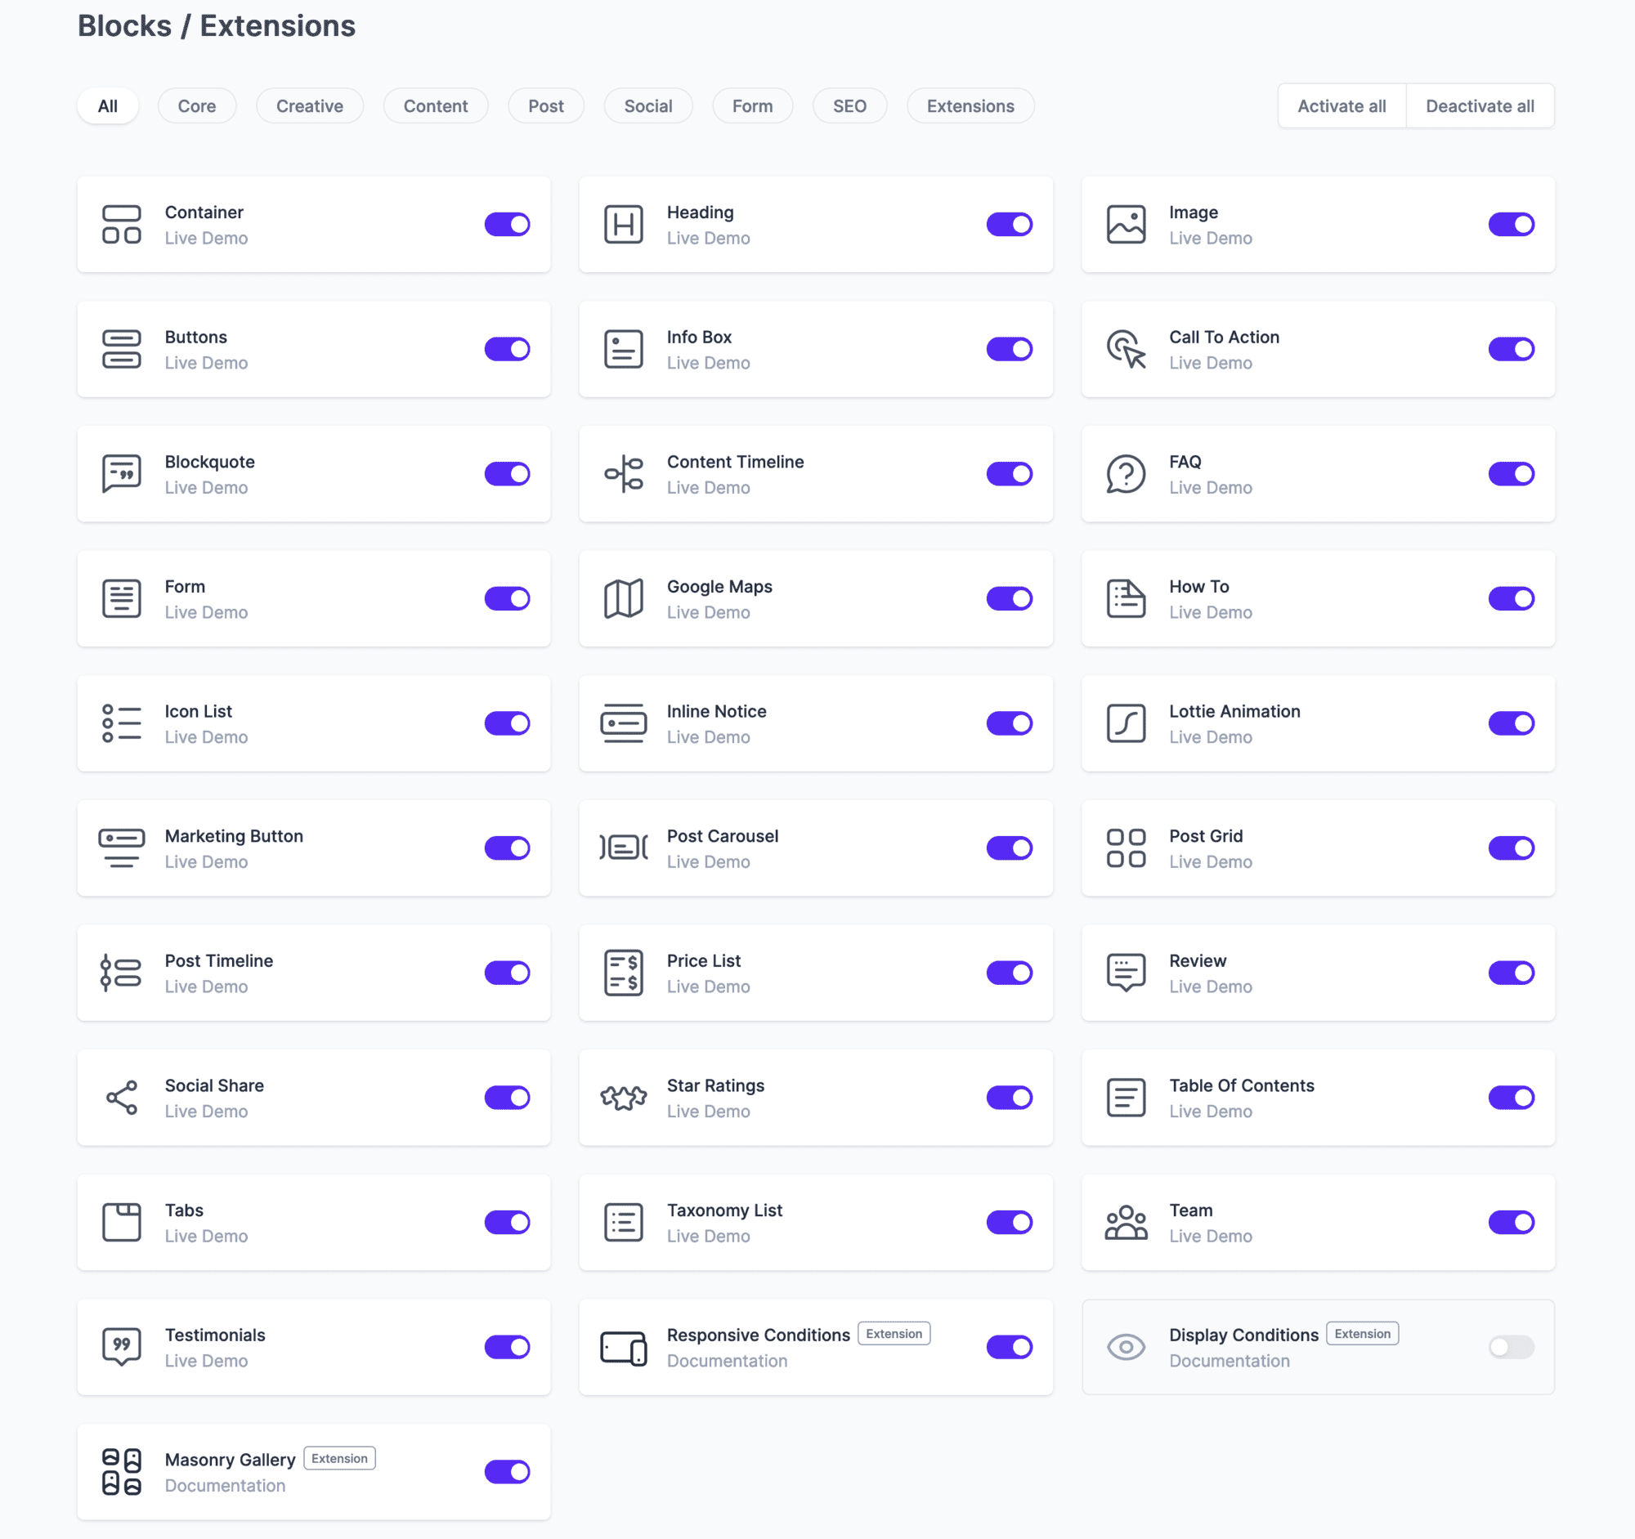The width and height of the screenshot is (1635, 1539).
Task: Filter blocks by SEO
Action: click(849, 106)
